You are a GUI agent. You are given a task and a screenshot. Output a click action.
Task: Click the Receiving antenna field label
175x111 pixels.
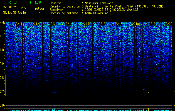pyautogui.click(x=64, y=13)
